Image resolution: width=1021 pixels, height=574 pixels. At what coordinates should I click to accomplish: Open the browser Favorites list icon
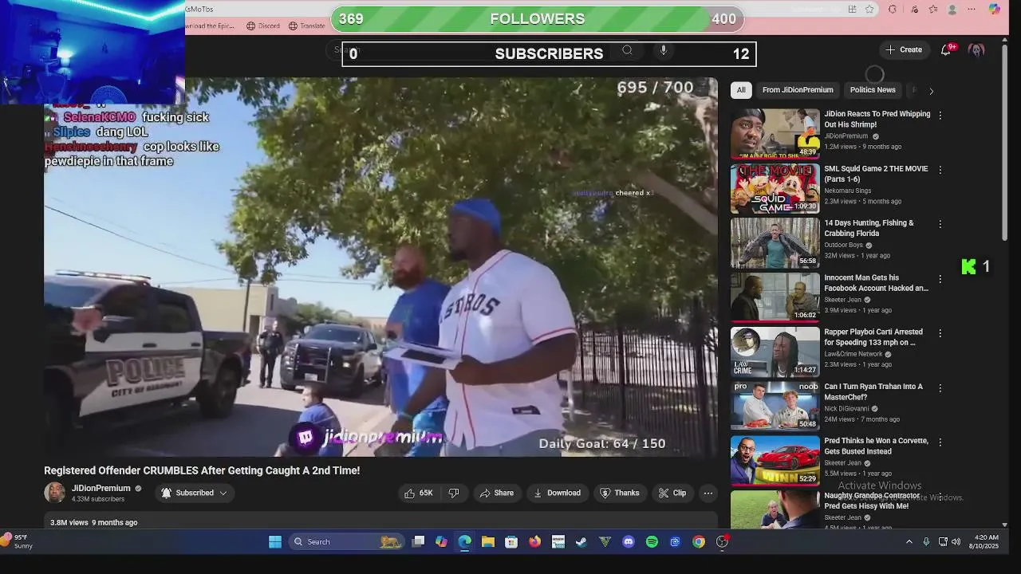point(933,10)
